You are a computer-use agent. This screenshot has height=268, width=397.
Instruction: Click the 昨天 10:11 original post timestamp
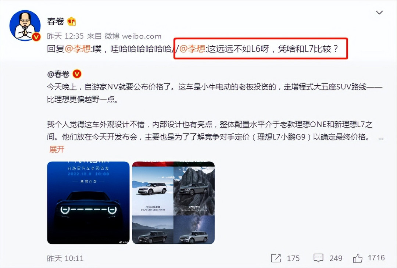tap(65, 258)
